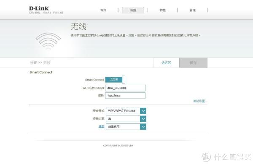Open the 调度 总是启用 dropdown arrow
Viewport: 253px width, 164px height.
click(x=143, y=127)
